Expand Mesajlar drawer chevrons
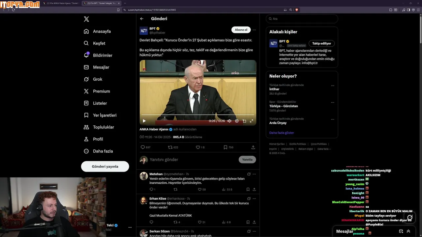Image resolution: width=422 pixels, height=237 pixels. [x=408, y=231]
